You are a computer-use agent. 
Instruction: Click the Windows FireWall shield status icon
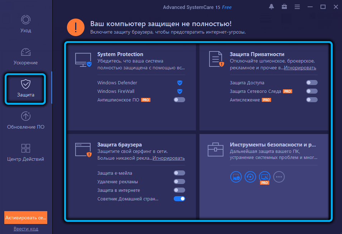[x=180, y=91]
